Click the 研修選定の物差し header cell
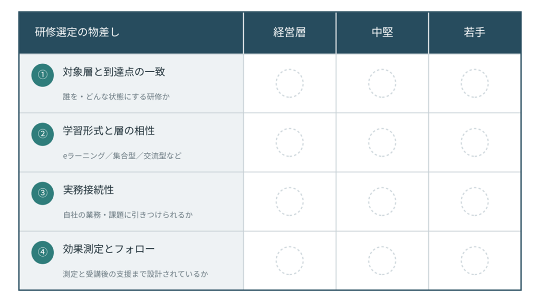 [x=131, y=33]
